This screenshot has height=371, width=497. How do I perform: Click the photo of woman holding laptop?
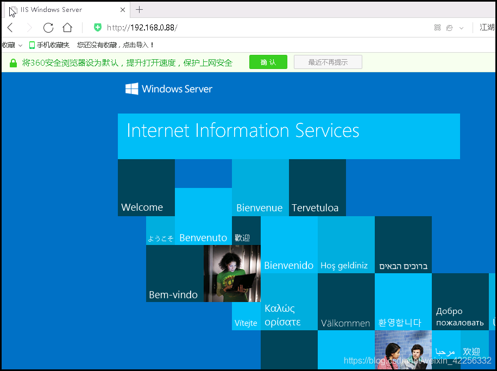click(232, 273)
